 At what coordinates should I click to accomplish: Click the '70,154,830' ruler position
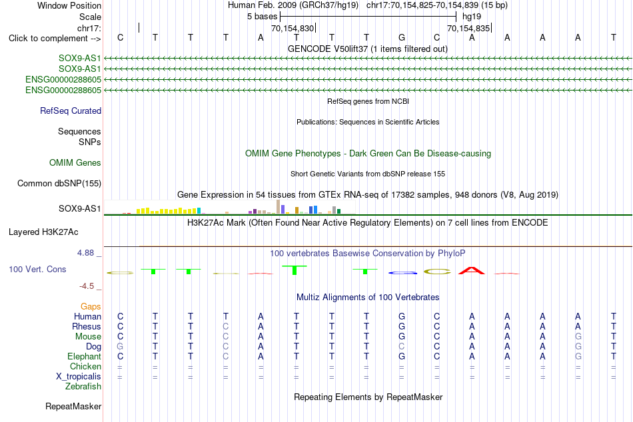[x=293, y=28]
